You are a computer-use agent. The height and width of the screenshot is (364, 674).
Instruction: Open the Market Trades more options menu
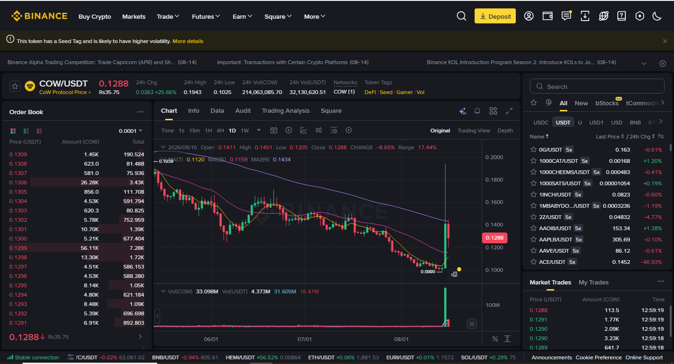click(661, 282)
